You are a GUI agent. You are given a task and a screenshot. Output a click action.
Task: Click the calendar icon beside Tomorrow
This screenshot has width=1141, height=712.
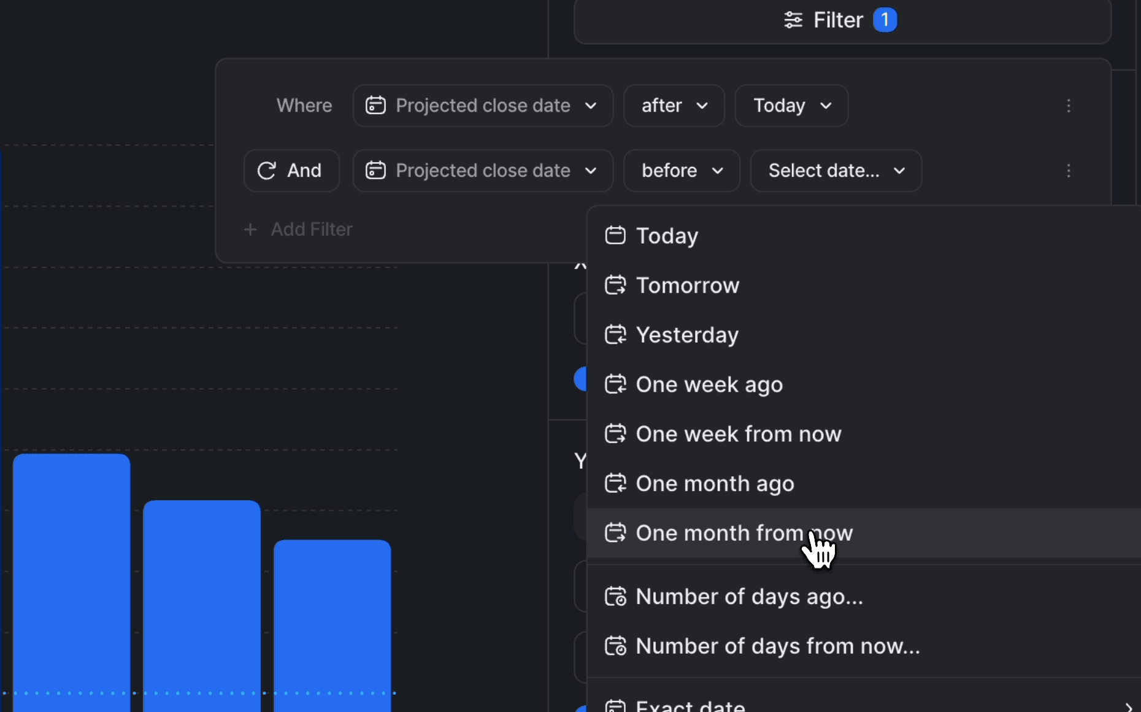(x=615, y=285)
